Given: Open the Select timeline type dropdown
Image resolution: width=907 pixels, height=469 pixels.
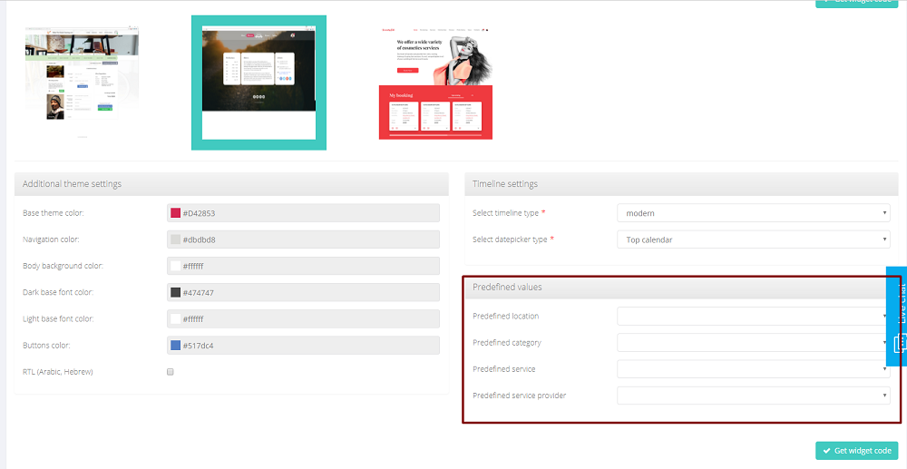Looking at the screenshot, I should point(753,213).
